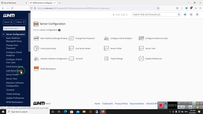
Task: Open recorder settings gear icon
Action: [x=201, y=107]
